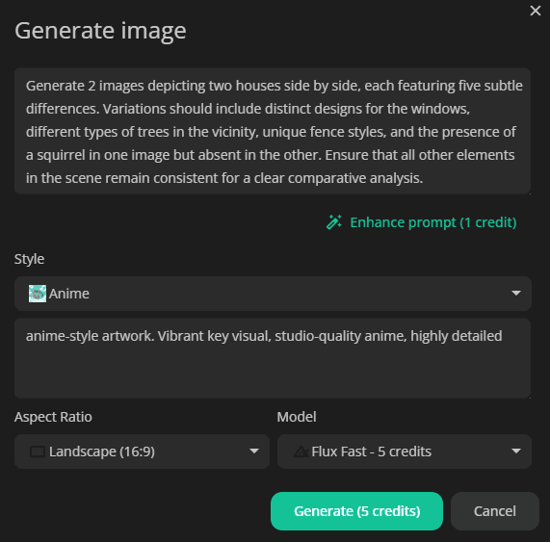Click the Aspect Ratio label
Viewport: 550px width, 542px height.
click(53, 417)
